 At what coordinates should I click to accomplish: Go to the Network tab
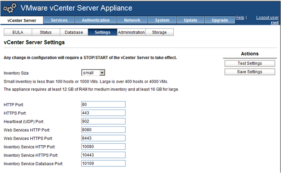[x=132, y=20]
